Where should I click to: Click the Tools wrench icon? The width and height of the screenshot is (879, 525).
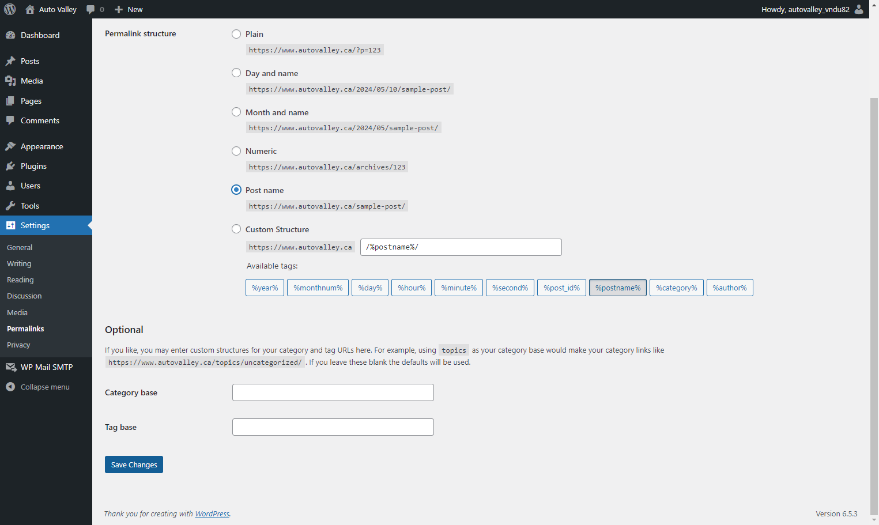tap(10, 206)
